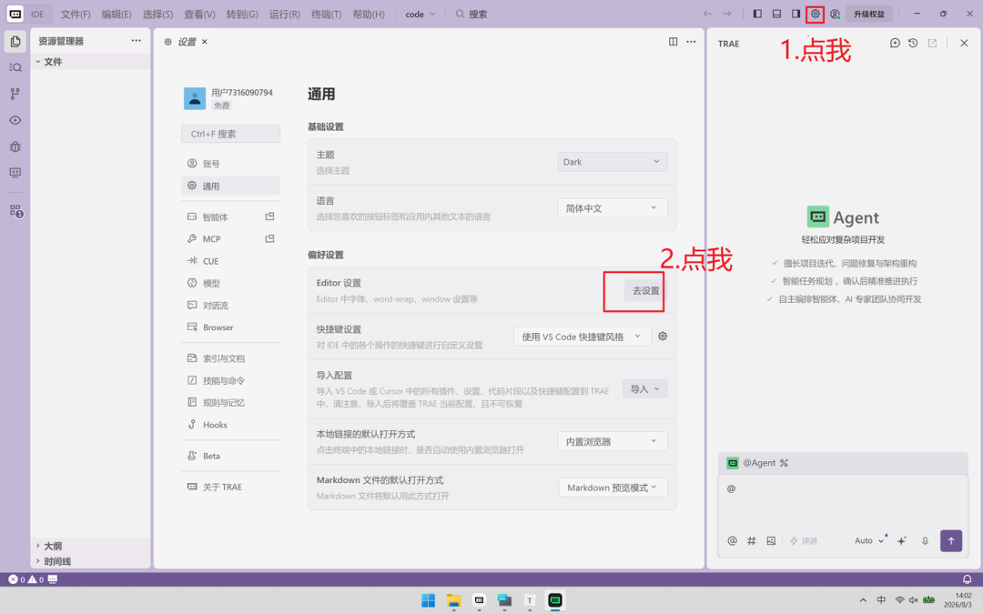Click the # context icon below chat input
Image resolution: width=983 pixels, height=614 pixels.
pos(751,540)
